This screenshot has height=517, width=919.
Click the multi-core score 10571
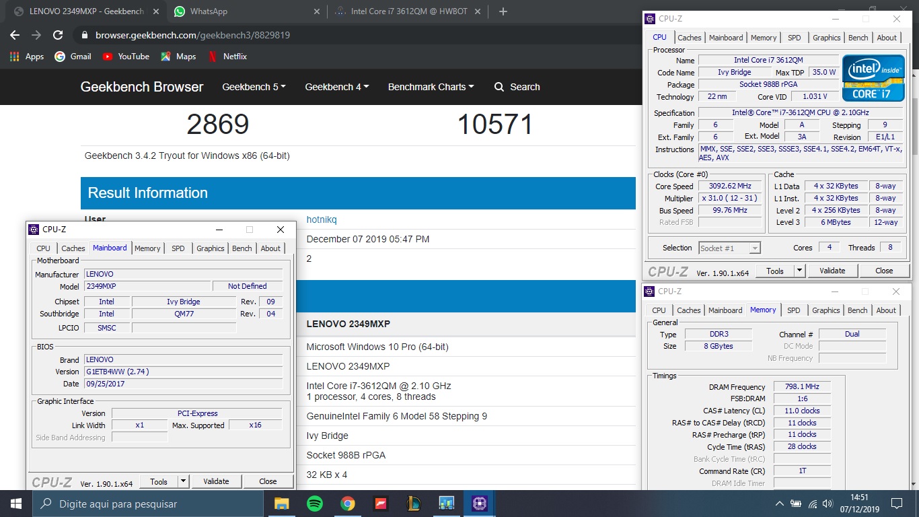(495, 125)
